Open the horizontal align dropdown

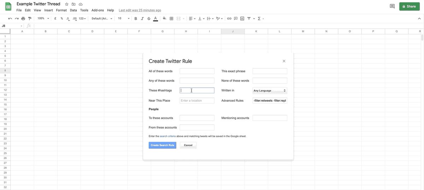(192, 18)
